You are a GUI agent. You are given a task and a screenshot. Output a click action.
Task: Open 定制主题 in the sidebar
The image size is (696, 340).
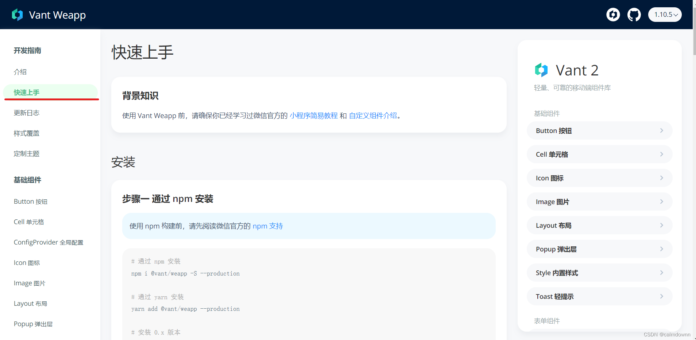27,153
